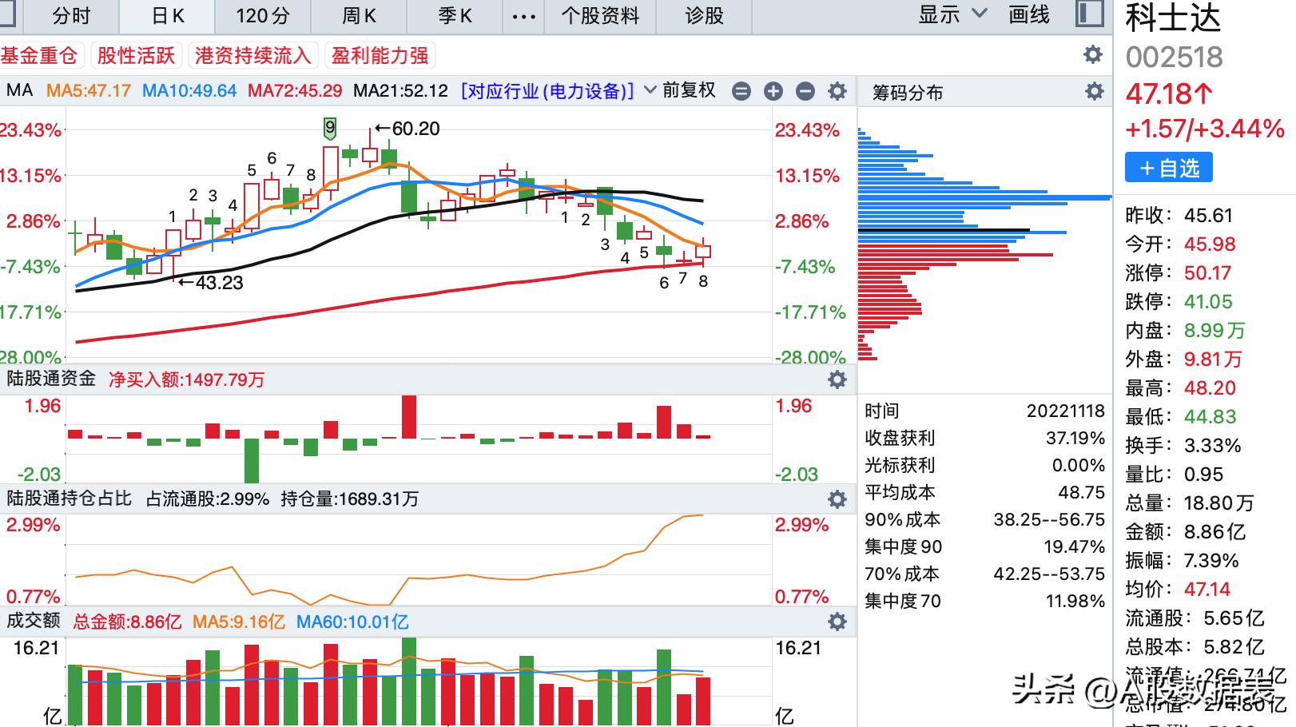Viewport: 1296px width, 727px height.
Task: Zoom out the K-line chart with minus icon
Action: 805,92
